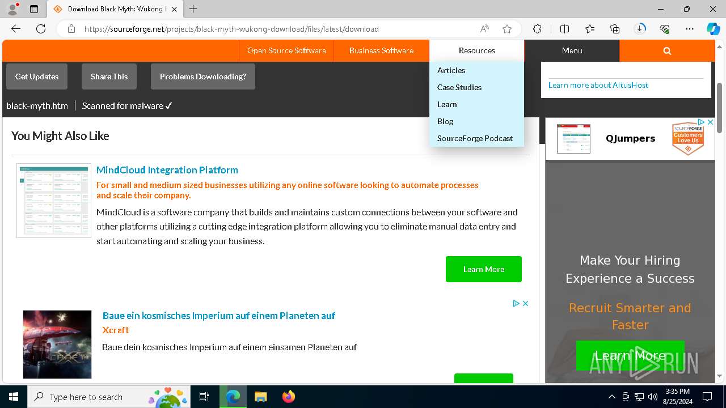Open the notifications center icon

tap(707, 397)
